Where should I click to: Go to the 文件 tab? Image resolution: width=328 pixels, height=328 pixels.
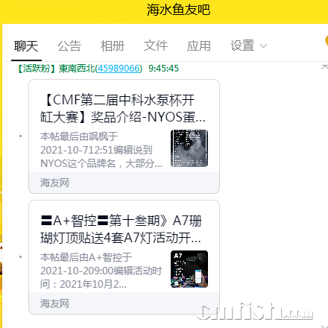156,46
